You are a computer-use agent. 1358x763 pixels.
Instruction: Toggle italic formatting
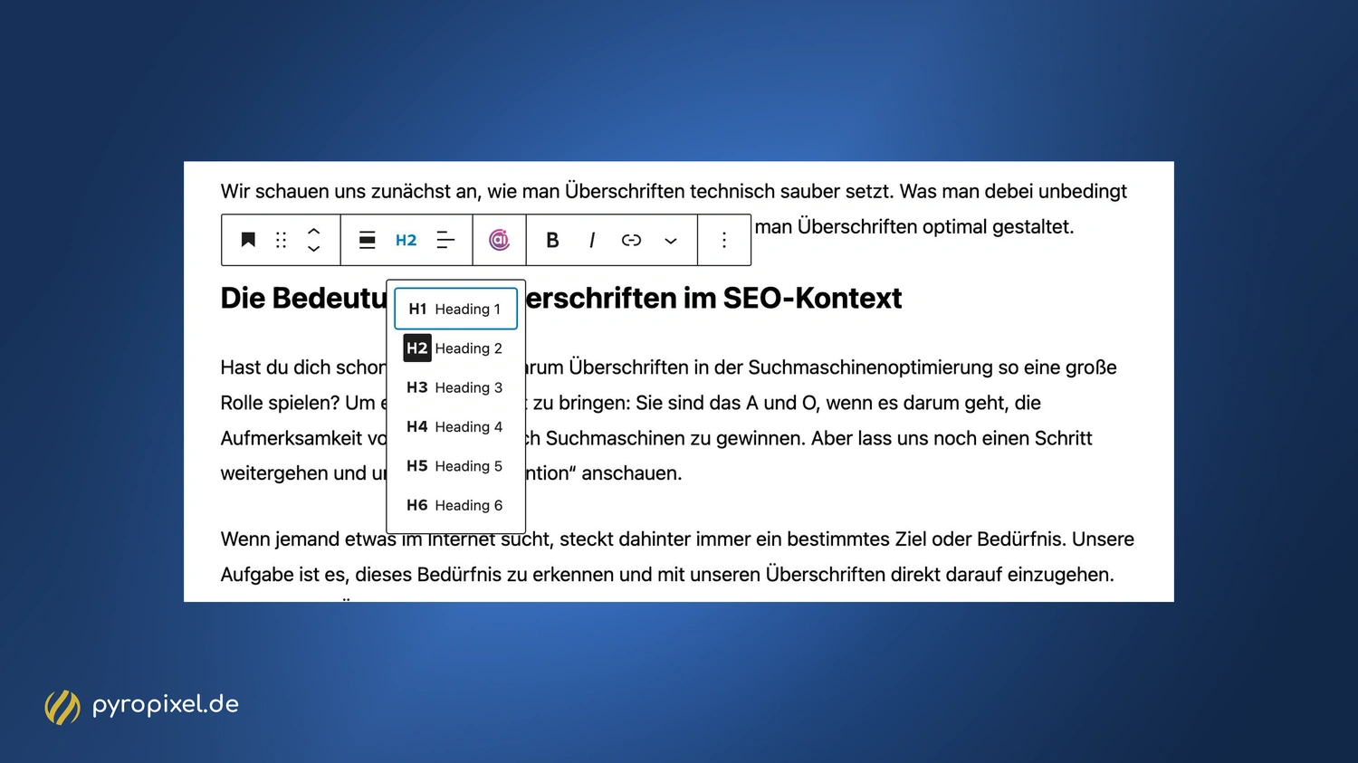[x=591, y=240]
